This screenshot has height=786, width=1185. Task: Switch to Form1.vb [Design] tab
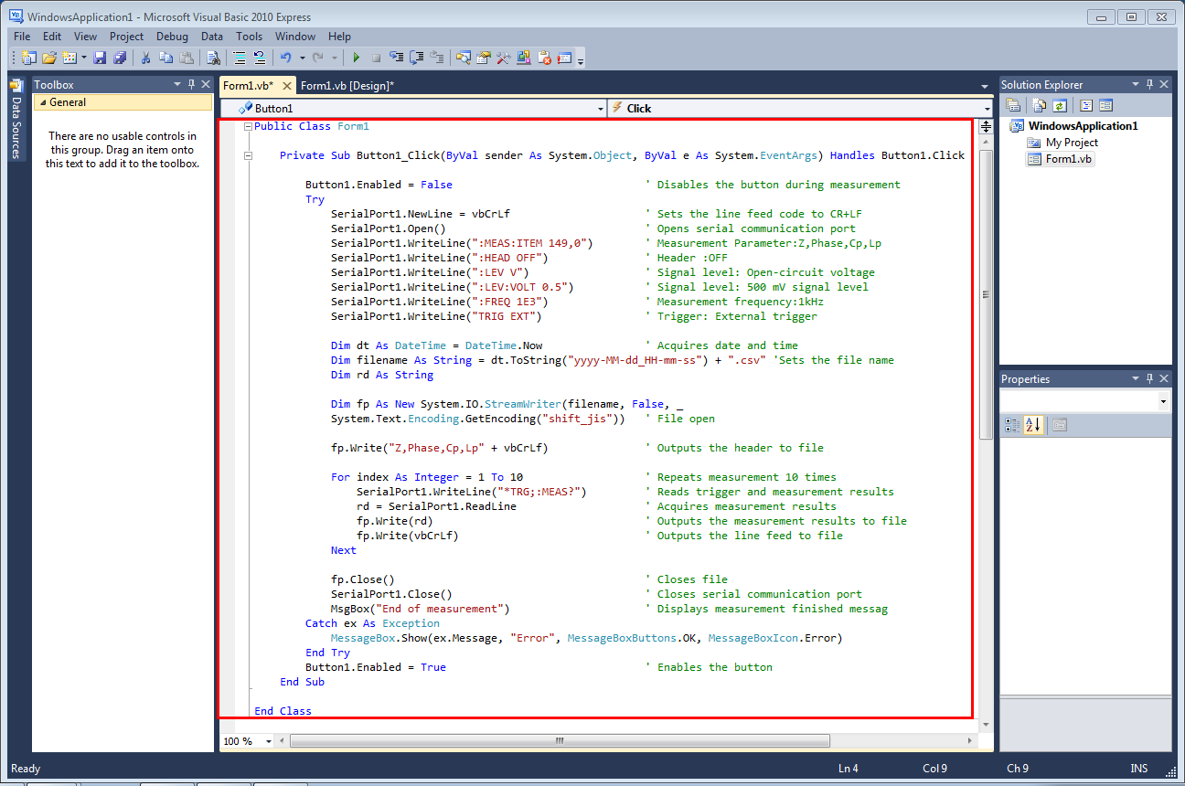point(347,85)
